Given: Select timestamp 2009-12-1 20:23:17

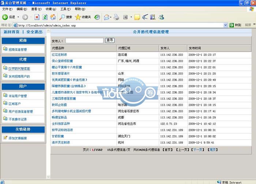Looking at the screenshot, I should point(202,55).
